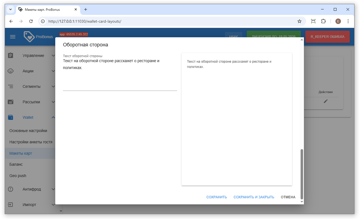This screenshot has height=219, width=360.
Task: Collapse the Wallet menu section
Action: pyautogui.click(x=53, y=117)
